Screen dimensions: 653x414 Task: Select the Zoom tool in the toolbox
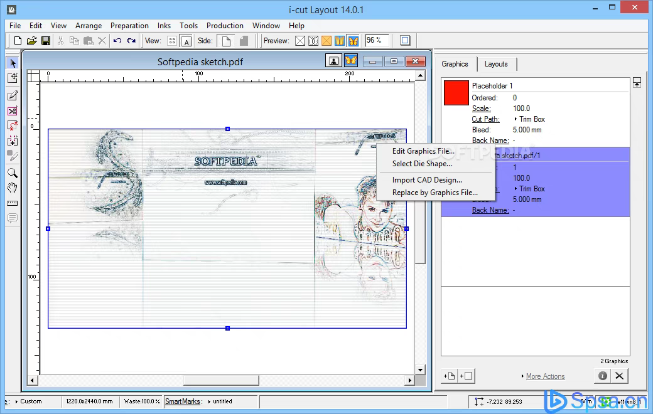click(x=12, y=173)
